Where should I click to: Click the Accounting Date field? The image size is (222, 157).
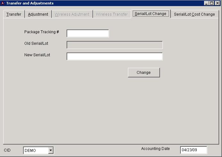point(194,150)
